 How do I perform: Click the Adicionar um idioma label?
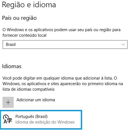click(x=36, y=100)
